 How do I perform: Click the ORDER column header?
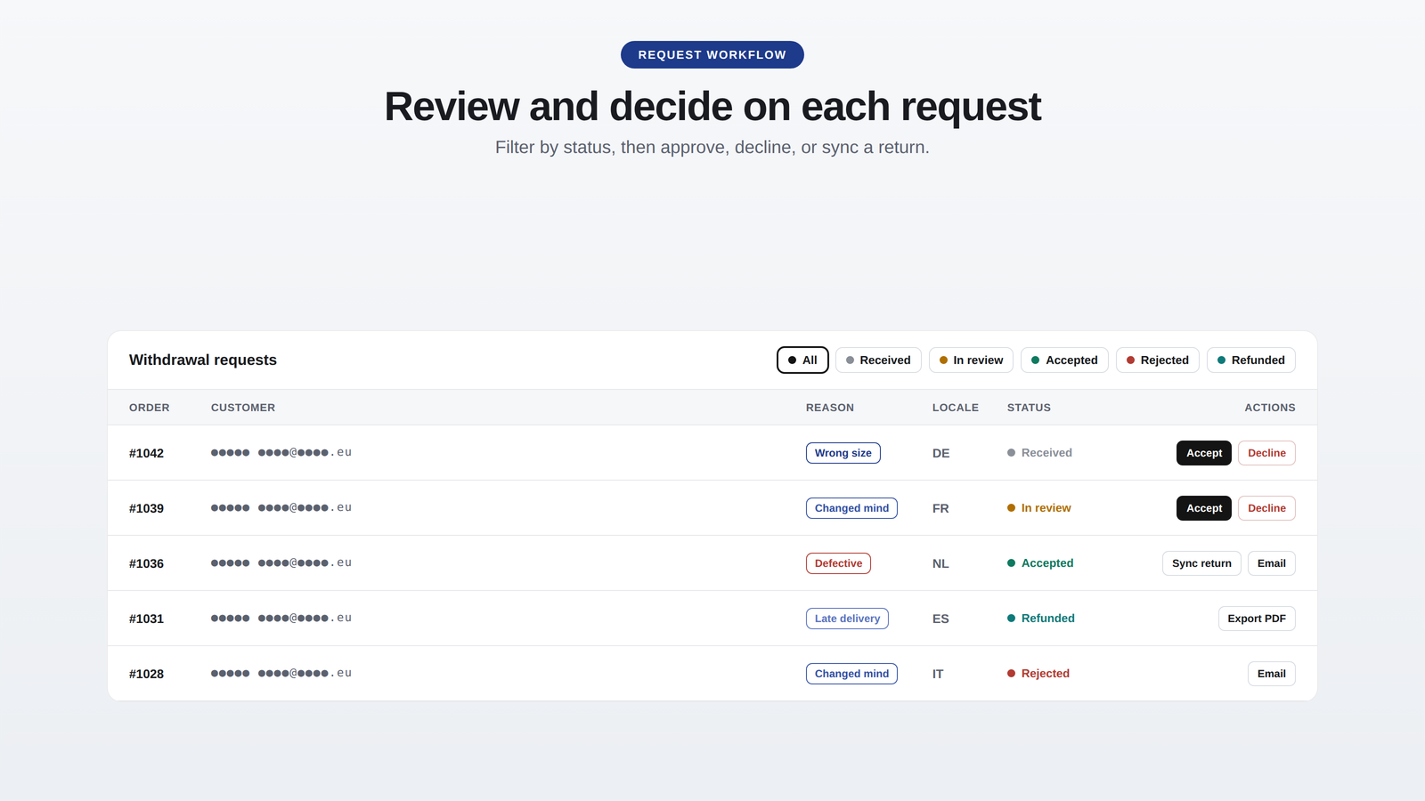point(150,408)
